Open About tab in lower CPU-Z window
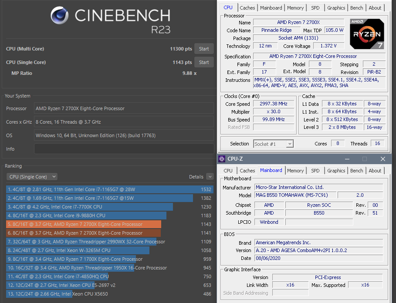Image resolution: width=396 pixels, height=303 pixels. click(x=375, y=171)
